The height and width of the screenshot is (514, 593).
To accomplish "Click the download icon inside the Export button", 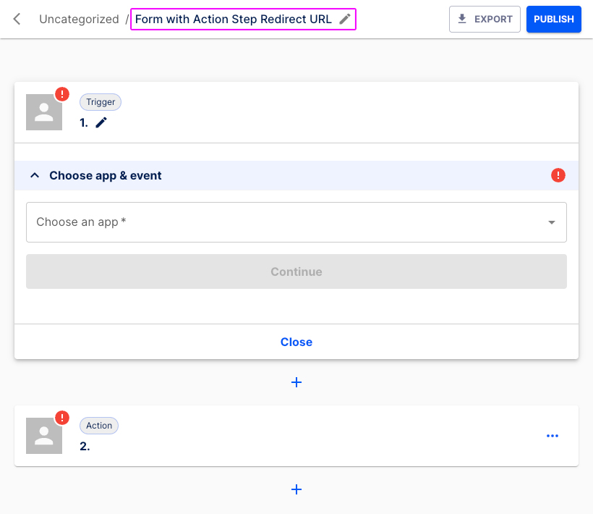I will tap(462, 19).
